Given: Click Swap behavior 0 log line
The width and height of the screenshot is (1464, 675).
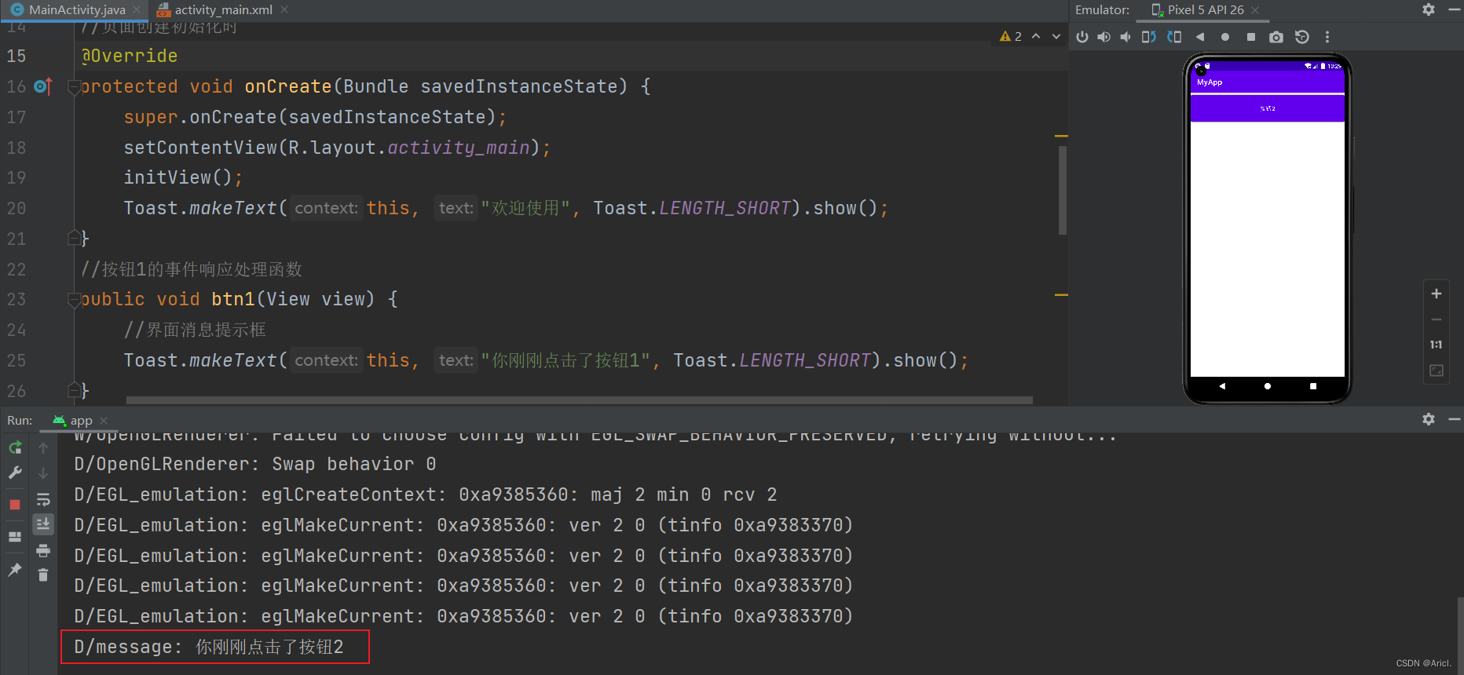Looking at the screenshot, I should pos(255,464).
